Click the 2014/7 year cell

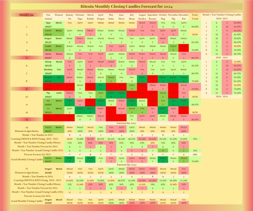click(48, 58)
